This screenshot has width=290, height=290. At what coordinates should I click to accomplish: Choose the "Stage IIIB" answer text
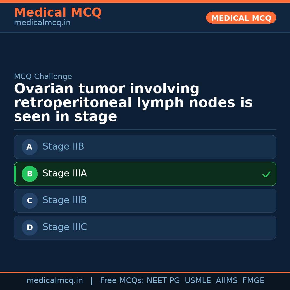64,200
